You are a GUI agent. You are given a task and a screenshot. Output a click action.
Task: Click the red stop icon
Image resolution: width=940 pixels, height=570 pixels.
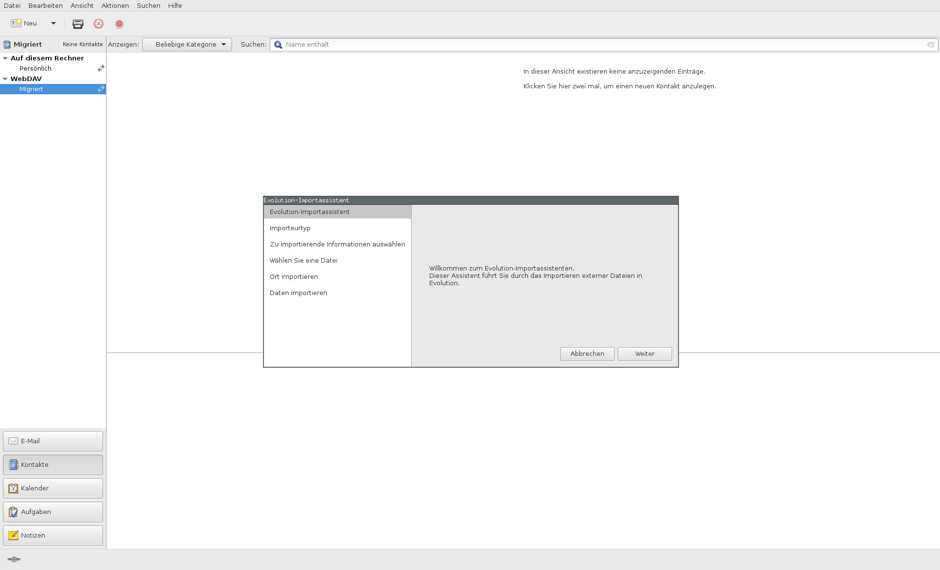[119, 24]
